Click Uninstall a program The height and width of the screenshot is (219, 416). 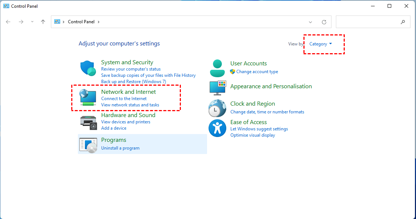click(x=120, y=148)
